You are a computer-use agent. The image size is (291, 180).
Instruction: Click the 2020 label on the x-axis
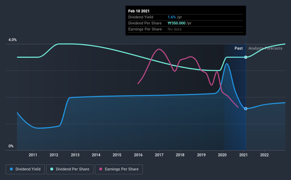click(x=222, y=155)
